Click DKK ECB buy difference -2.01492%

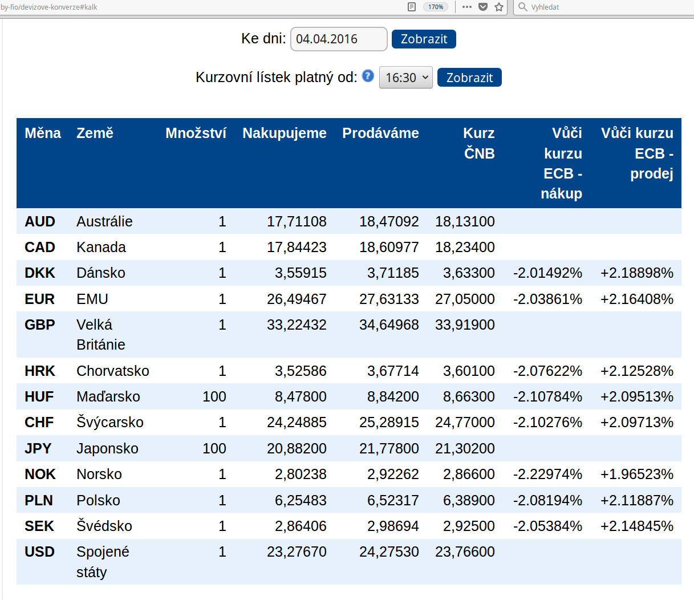pyautogui.click(x=547, y=273)
